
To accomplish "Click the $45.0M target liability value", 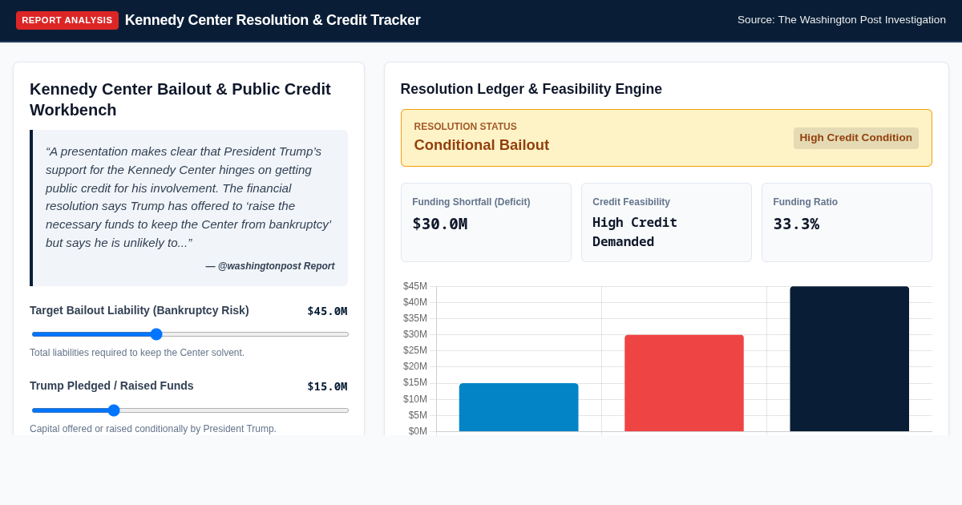I will click(x=327, y=311).
